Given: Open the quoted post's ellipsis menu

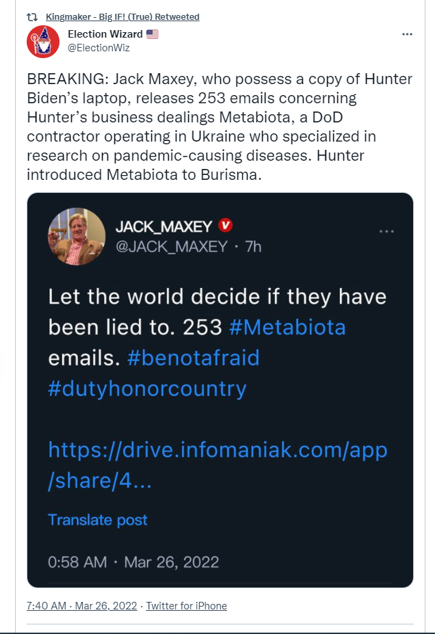Looking at the screenshot, I should click(386, 231).
